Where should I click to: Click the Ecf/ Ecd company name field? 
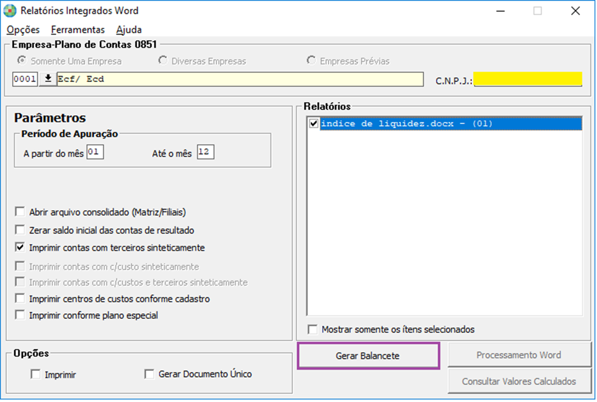[x=240, y=79]
